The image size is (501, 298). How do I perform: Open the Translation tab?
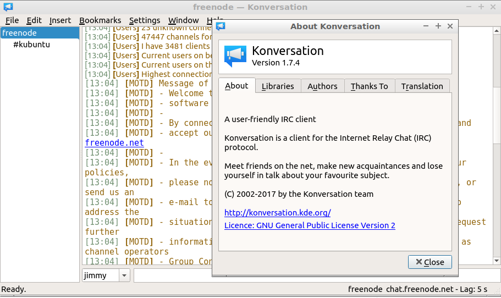pos(422,86)
